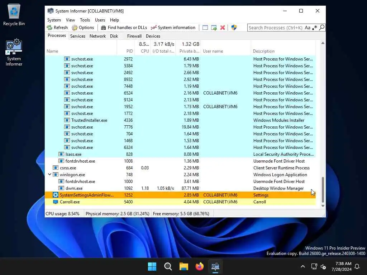This screenshot has width=367, height=275.
Task: Select SystemSettingsAdminFlow process gear icon
Action: pos(56,195)
